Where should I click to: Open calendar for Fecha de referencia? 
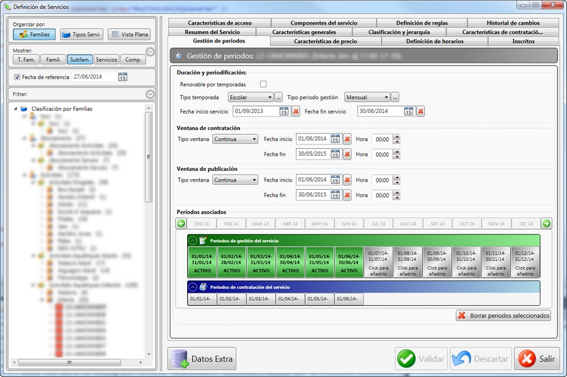pyautogui.click(x=123, y=77)
